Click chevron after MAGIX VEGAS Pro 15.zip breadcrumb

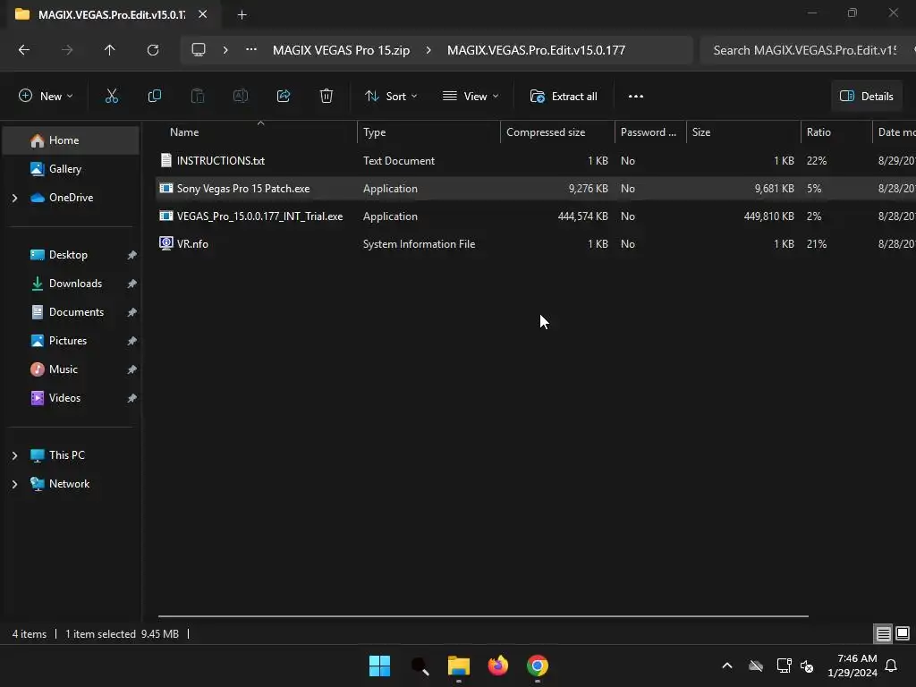click(x=428, y=50)
